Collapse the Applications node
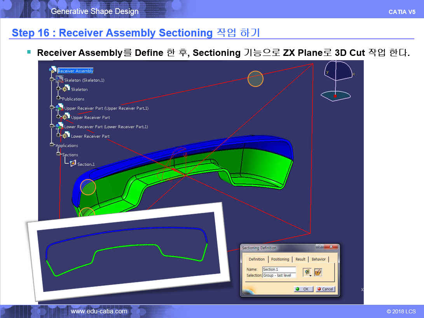 (x=52, y=145)
